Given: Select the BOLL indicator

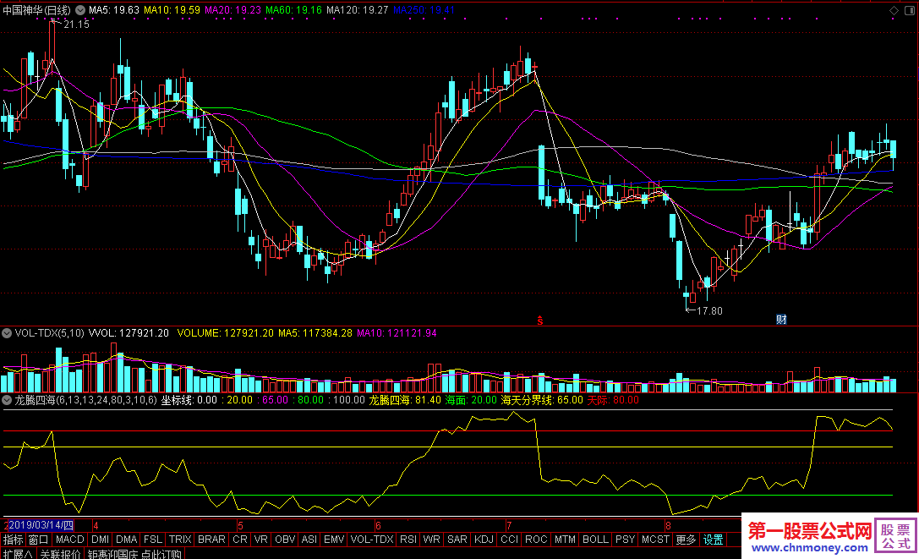Looking at the screenshot, I should coord(595,539).
